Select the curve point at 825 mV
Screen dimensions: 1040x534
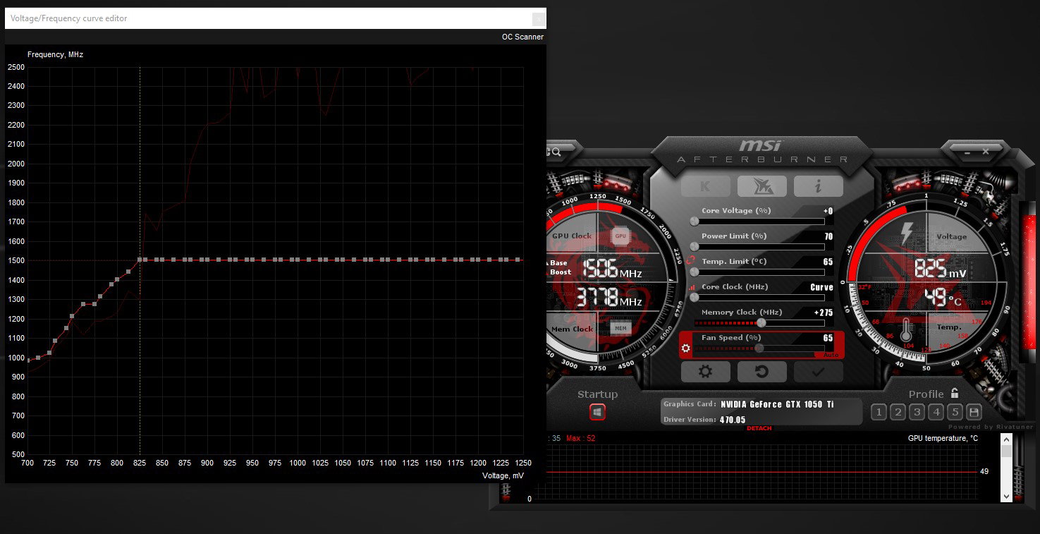(x=140, y=260)
